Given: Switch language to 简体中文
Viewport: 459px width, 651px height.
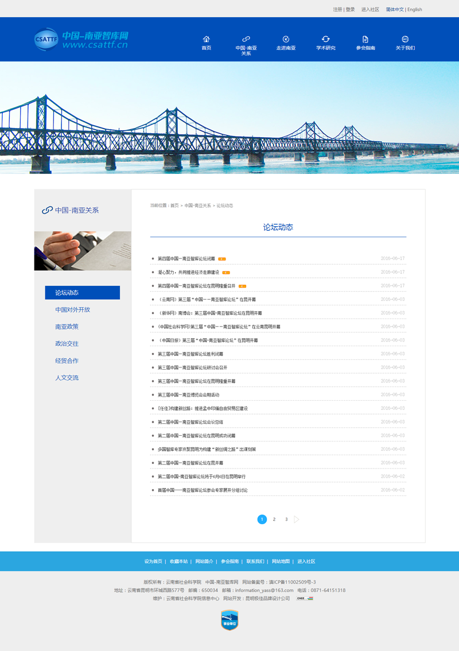Looking at the screenshot, I should click(395, 10).
